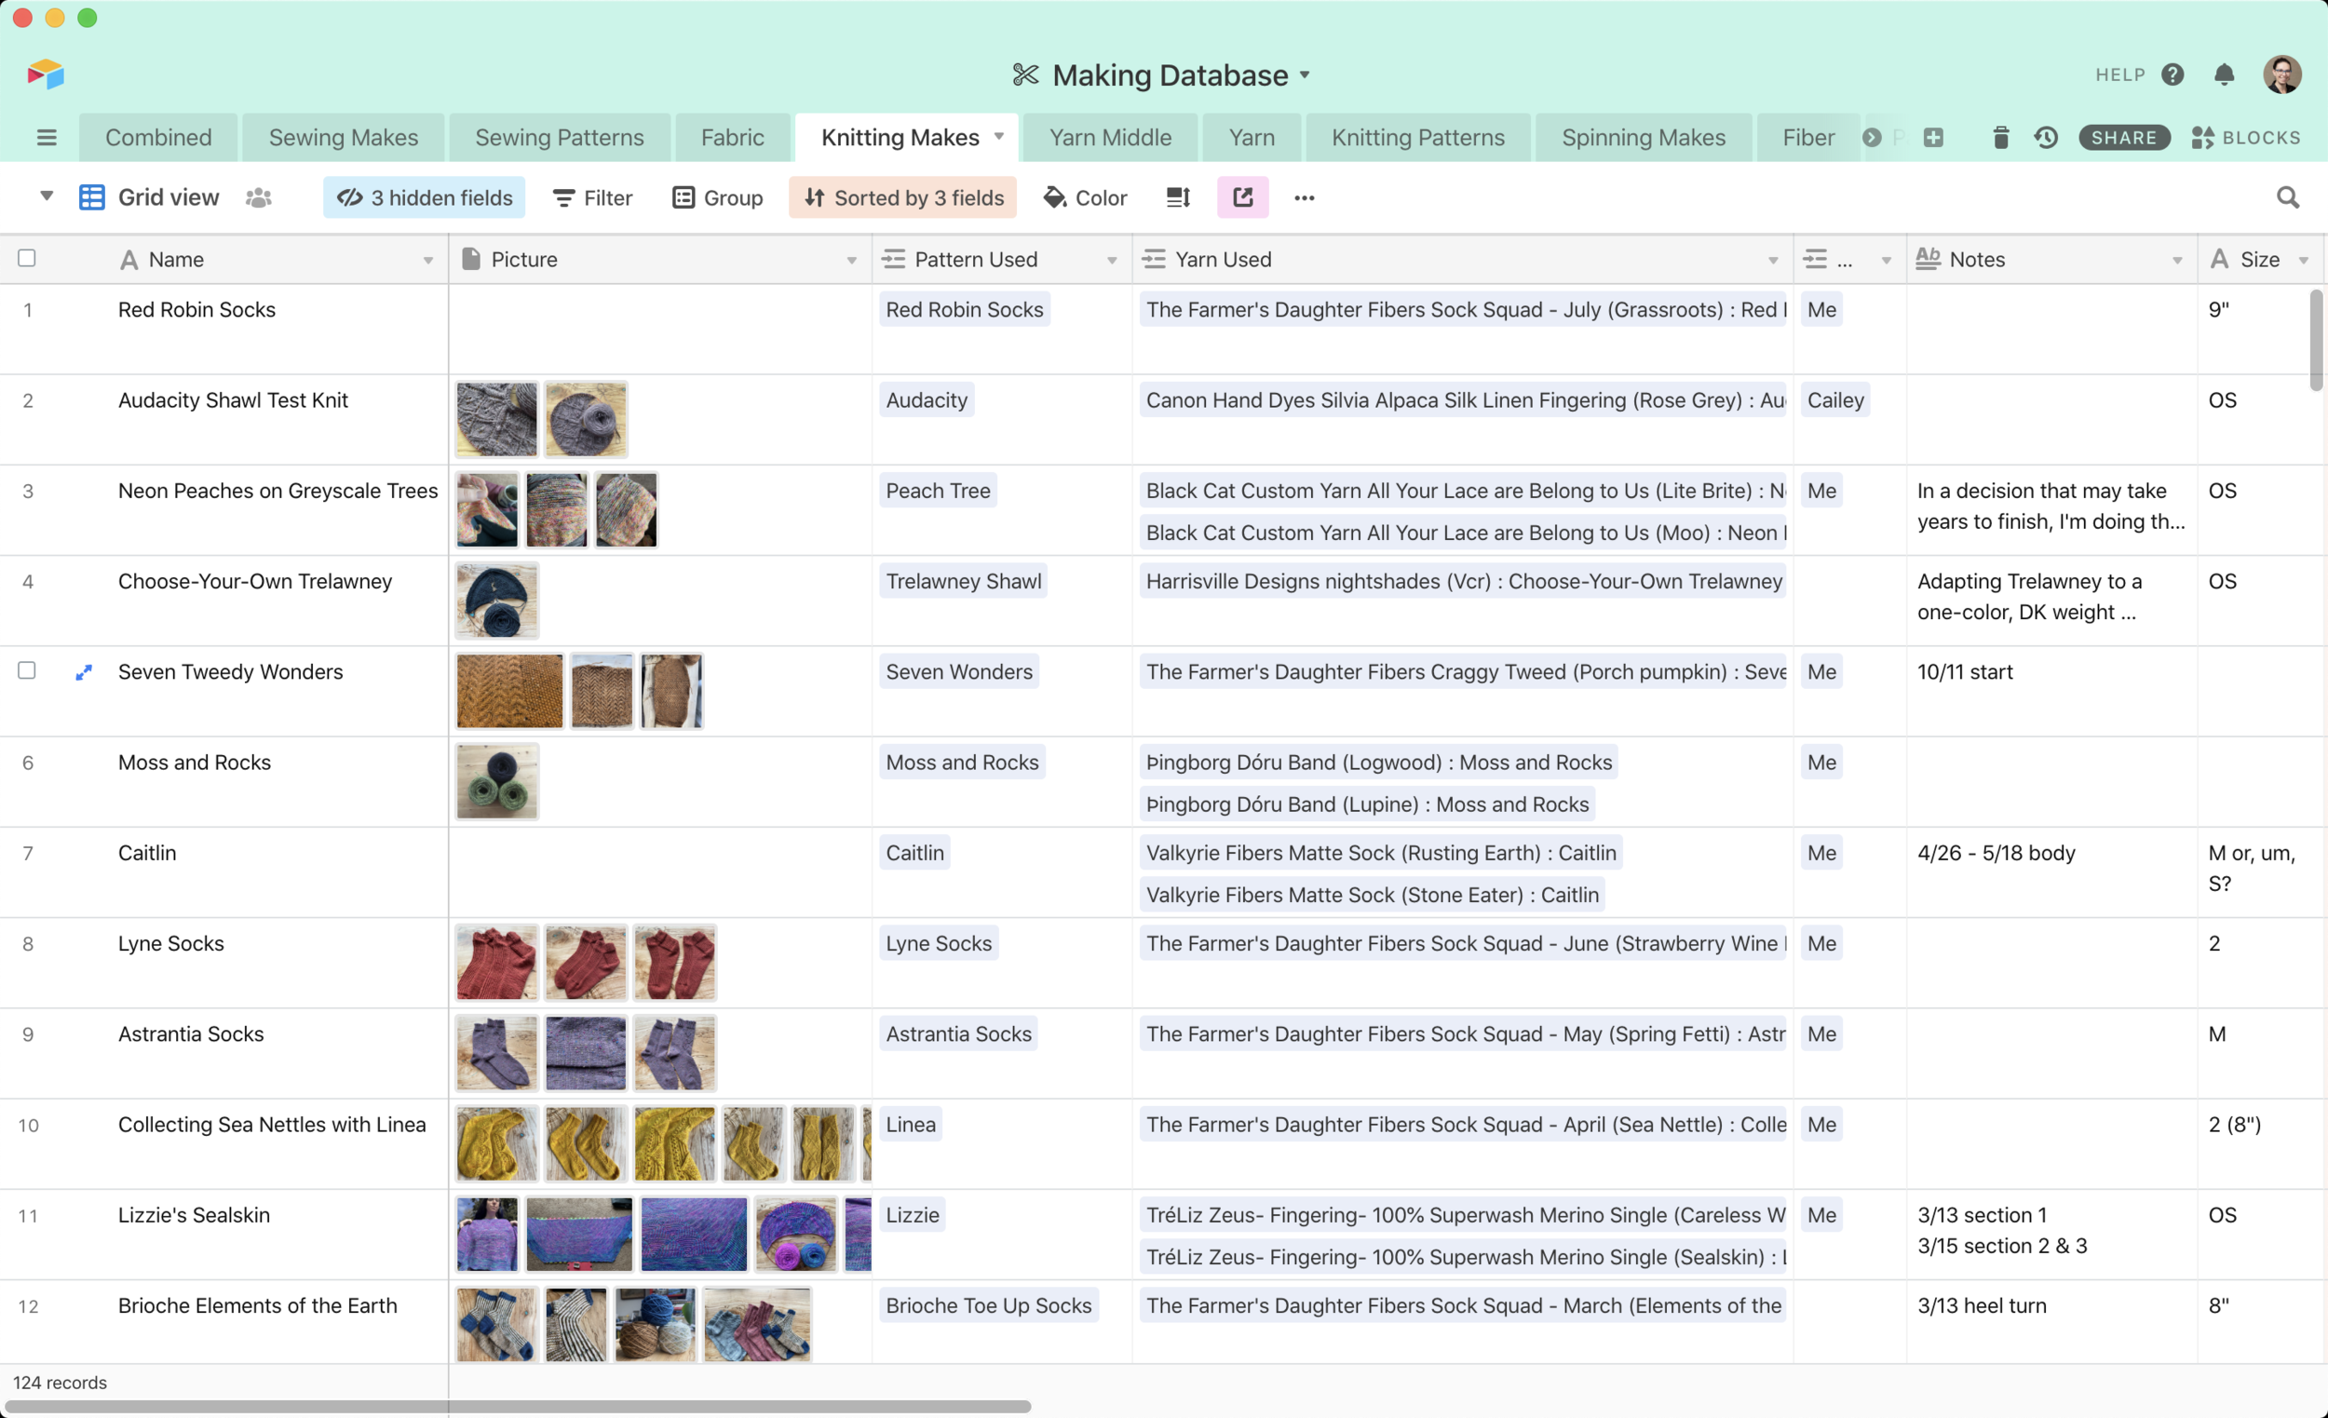Open Sorted by 3 fields options
This screenshot has height=1418, width=2328.
click(902, 197)
